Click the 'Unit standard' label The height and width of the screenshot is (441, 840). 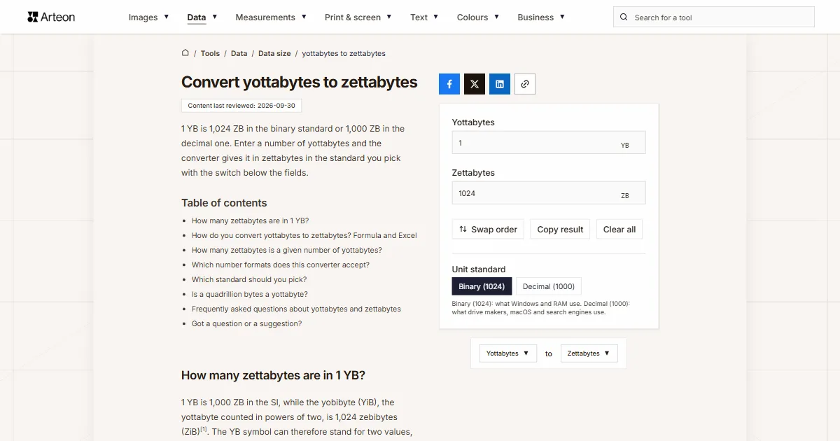479,269
